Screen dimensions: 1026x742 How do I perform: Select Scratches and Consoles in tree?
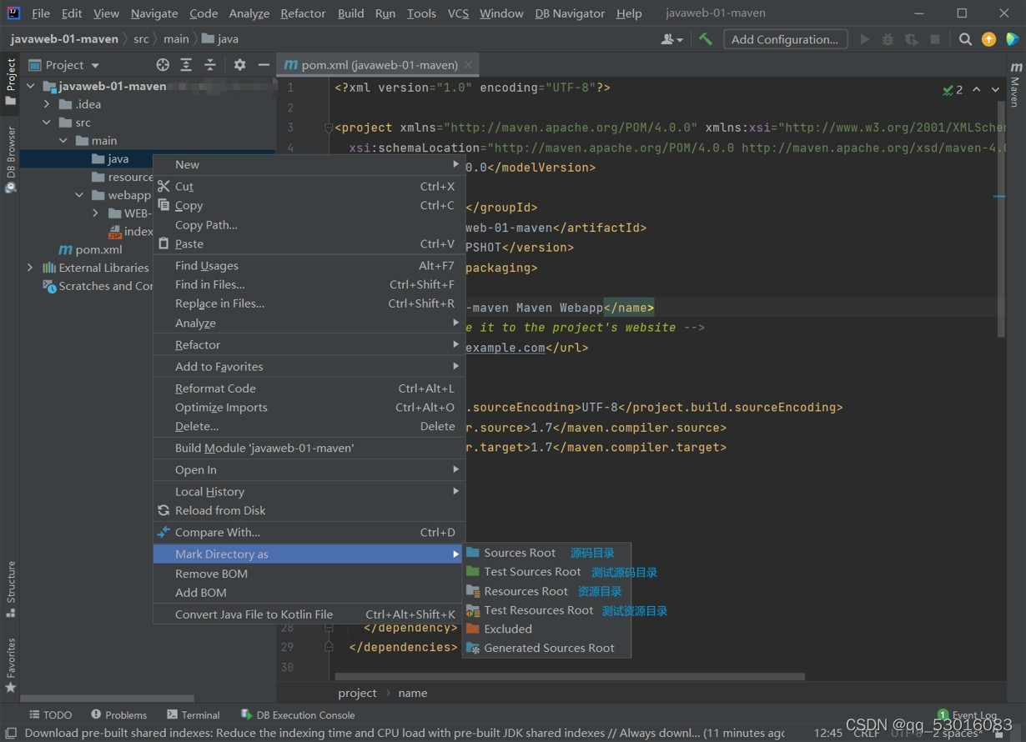click(98, 286)
